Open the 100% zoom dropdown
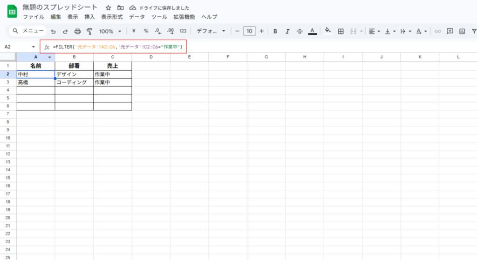 coord(110,31)
